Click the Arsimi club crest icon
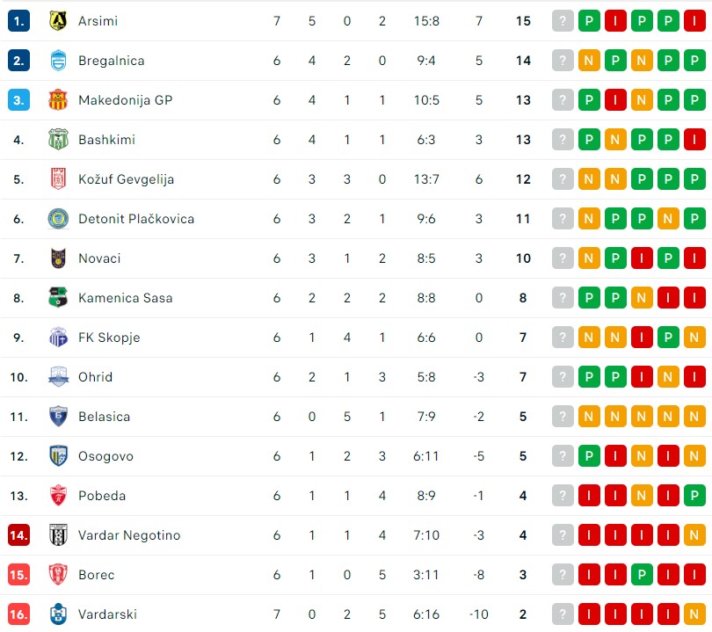Image resolution: width=712 pixels, height=632 pixels. (57, 20)
